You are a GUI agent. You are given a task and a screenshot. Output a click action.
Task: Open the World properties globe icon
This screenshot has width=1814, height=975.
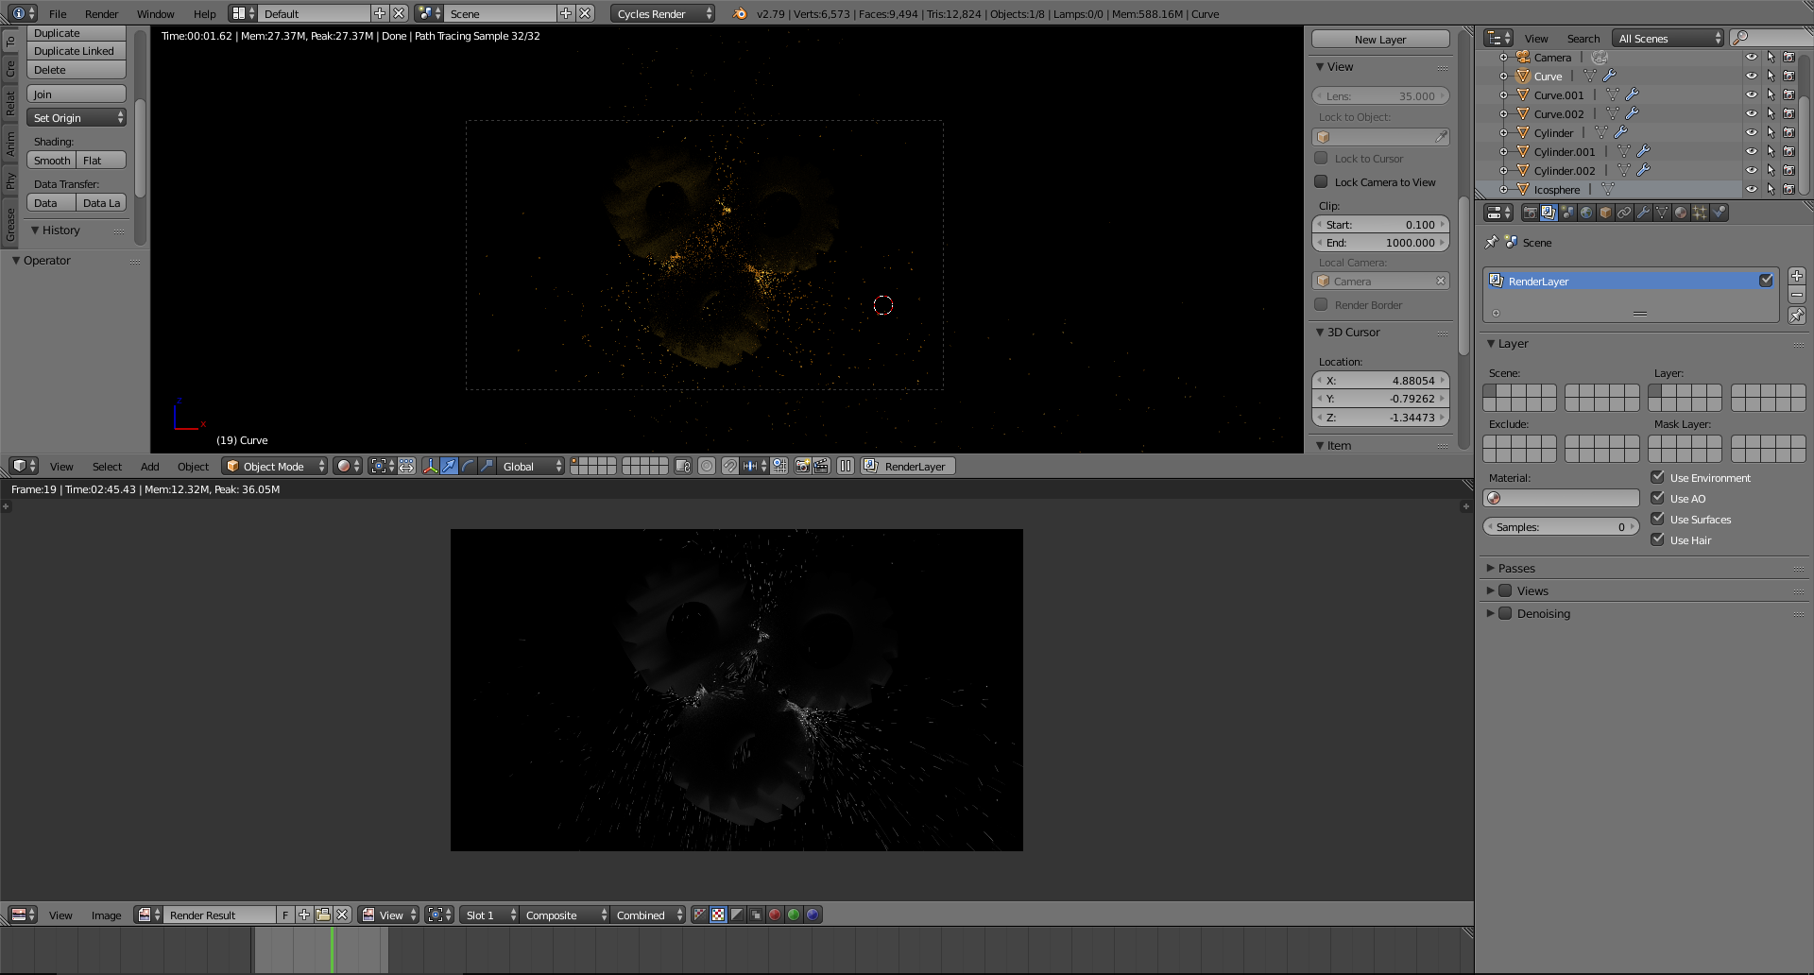point(1586,213)
